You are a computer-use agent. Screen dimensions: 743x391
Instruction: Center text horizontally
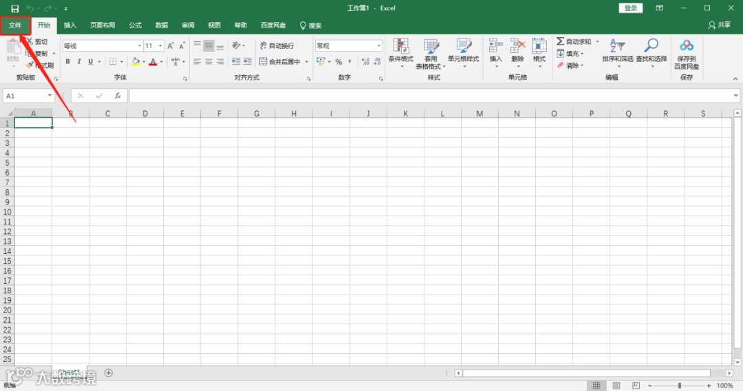coord(208,62)
